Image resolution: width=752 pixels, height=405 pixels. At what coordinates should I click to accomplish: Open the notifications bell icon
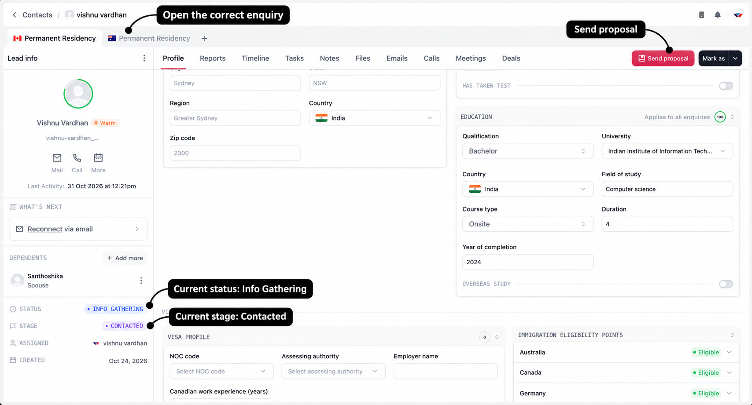click(x=718, y=15)
